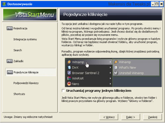
Task: Click the Uwaga: Zmiany są widoczne natychmiast note
Action: 28,117
